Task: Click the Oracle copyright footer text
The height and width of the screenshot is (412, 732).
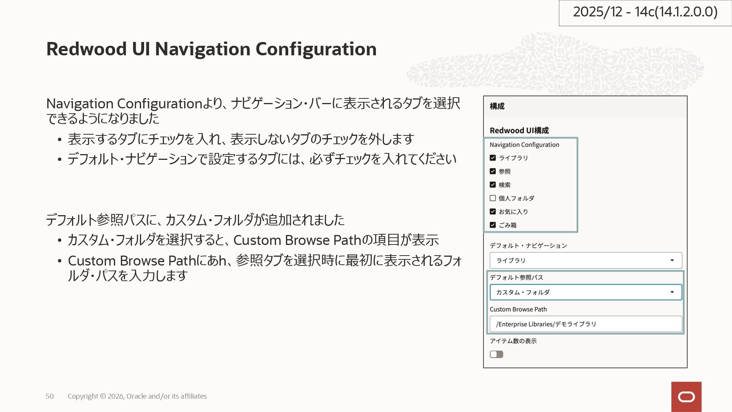Action: 137,396
